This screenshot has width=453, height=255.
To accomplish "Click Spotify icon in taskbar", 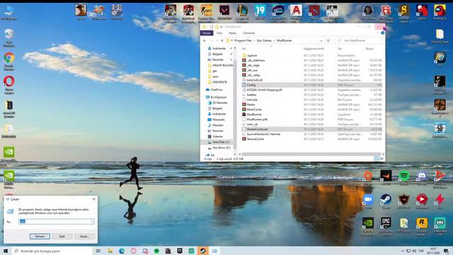I will pyautogui.click(x=156, y=251).
